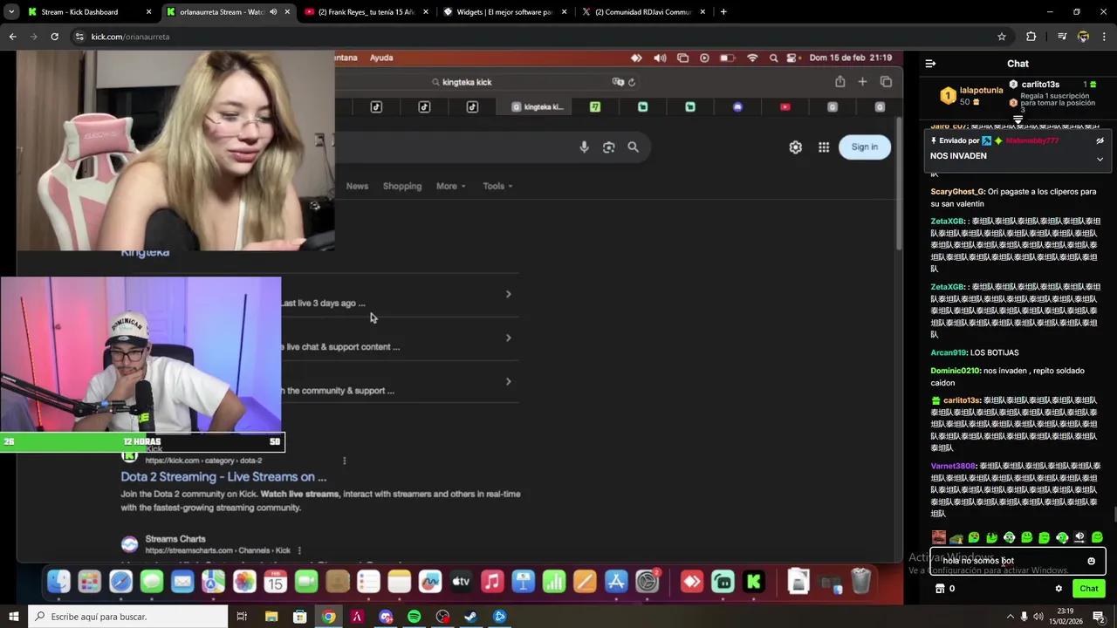Click Safari share icon in stream

[x=839, y=82]
